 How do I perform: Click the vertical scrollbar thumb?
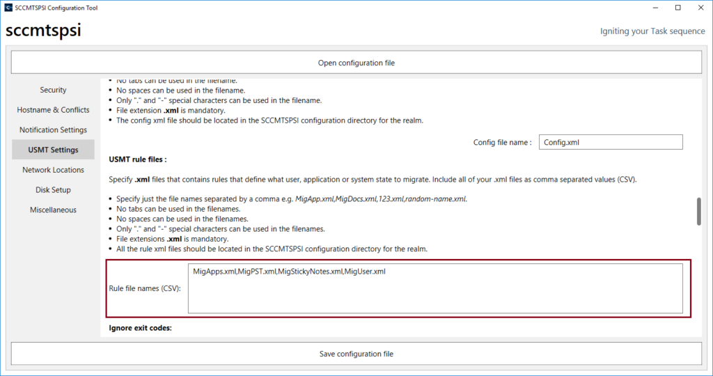pyautogui.click(x=698, y=212)
